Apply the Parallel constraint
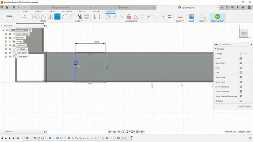This screenshot has height=142, width=253. pyautogui.click(x=115, y=17)
